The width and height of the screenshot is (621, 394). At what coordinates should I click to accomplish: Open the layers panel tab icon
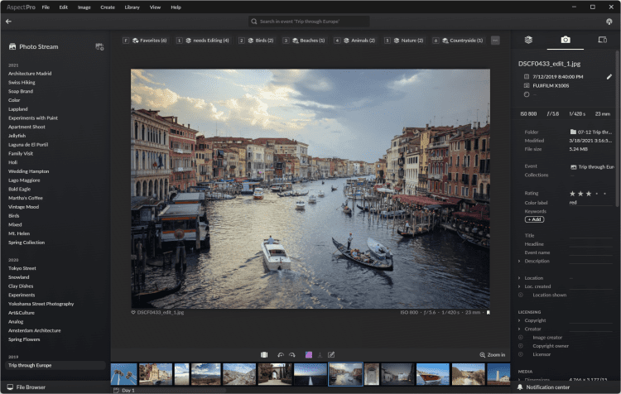click(528, 40)
